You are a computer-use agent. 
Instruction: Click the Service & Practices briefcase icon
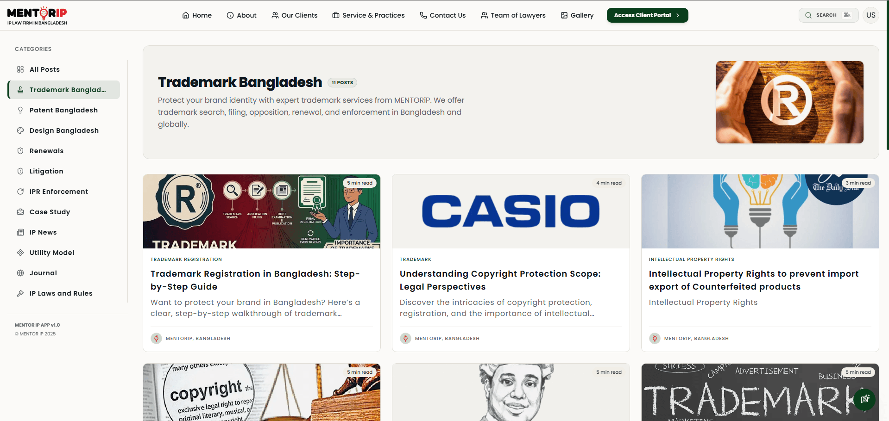336,15
